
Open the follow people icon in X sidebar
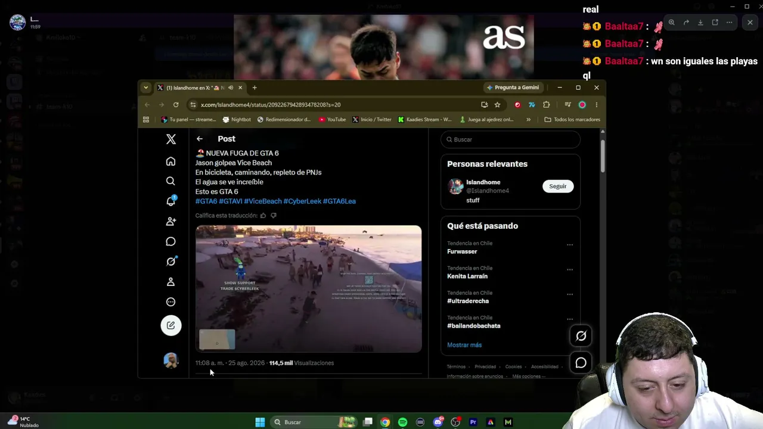pyautogui.click(x=170, y=221)
